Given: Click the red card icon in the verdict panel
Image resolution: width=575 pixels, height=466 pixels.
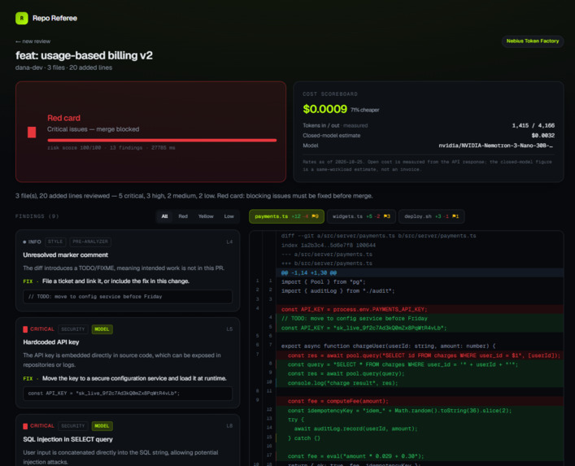Looking at the screenshot, I should pyautogui.click(x=32, y=132).
